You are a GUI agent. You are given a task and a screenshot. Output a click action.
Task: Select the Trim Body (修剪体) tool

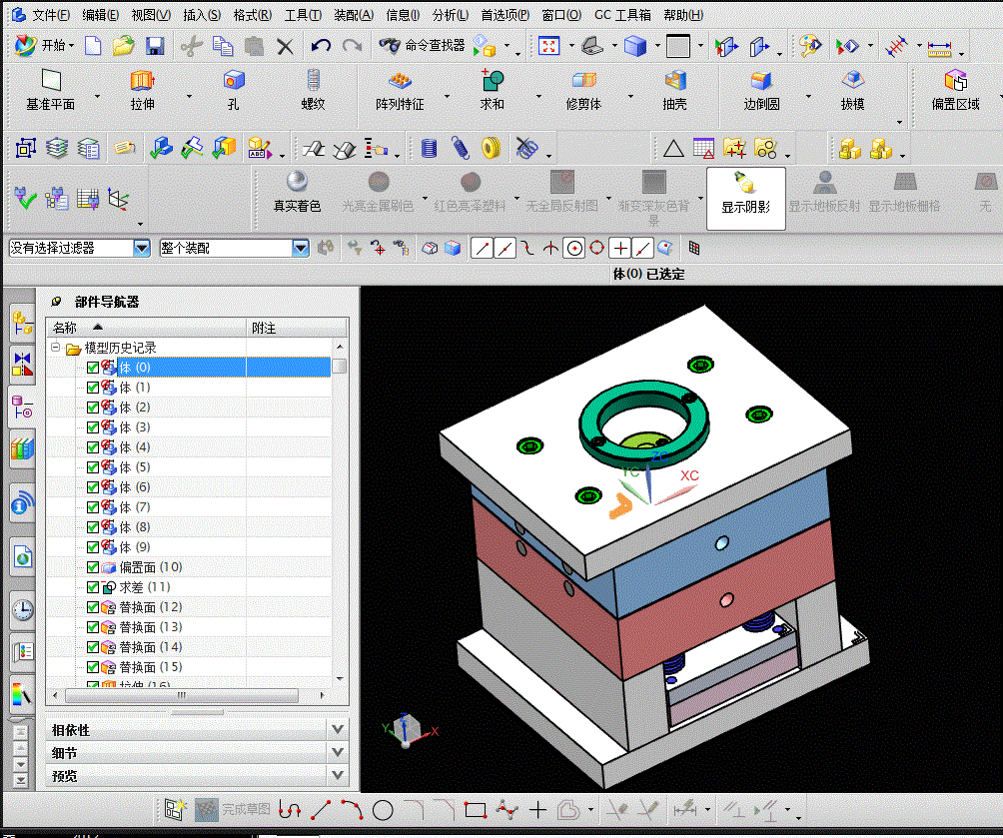tap(583, 90)
